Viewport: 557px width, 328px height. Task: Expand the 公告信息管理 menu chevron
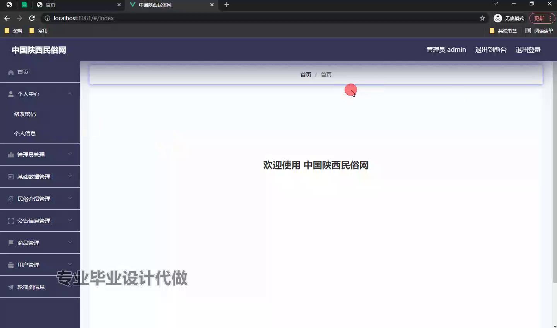pos(70,220)
